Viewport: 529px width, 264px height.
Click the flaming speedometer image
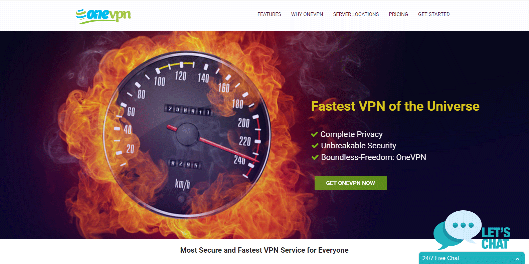tap(187, 135)
